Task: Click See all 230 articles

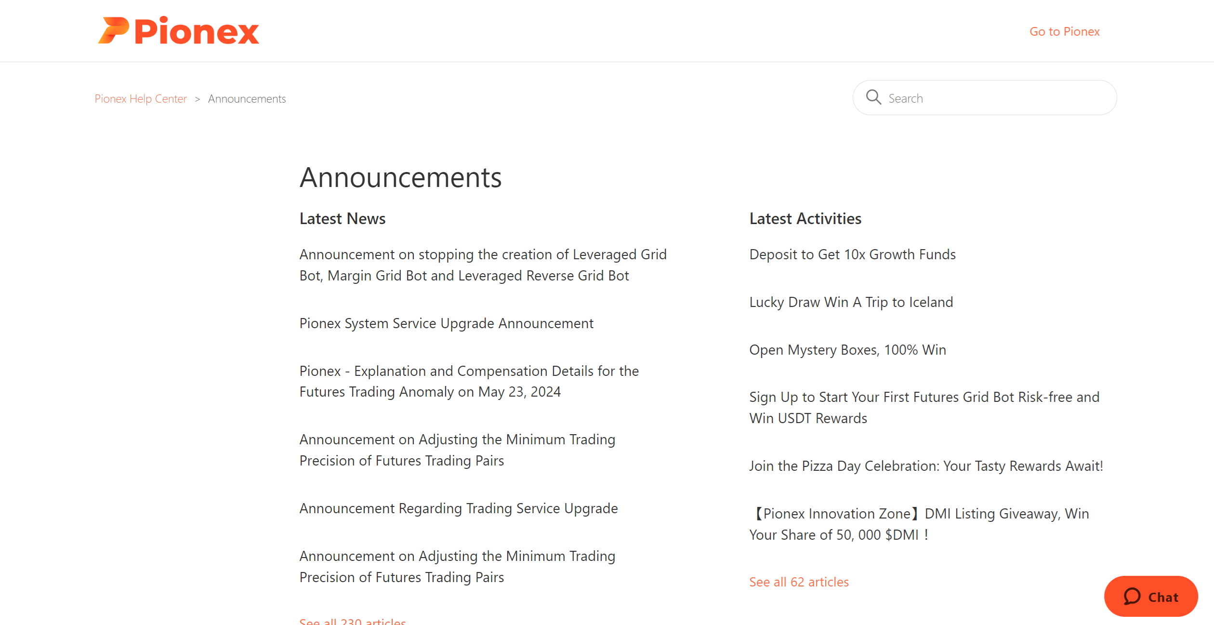Action: (353, 621)
